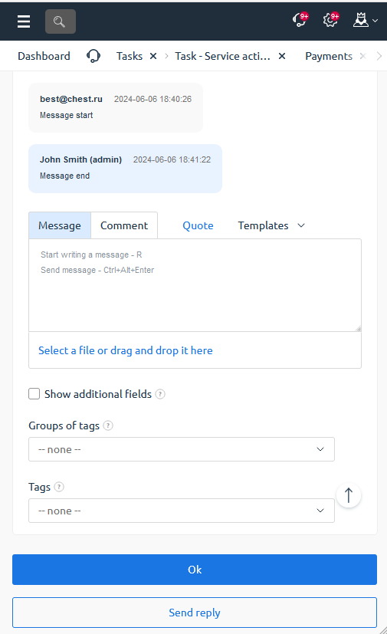Click help icon next to Tags label

pyautogui.click(x=59, y=487)
